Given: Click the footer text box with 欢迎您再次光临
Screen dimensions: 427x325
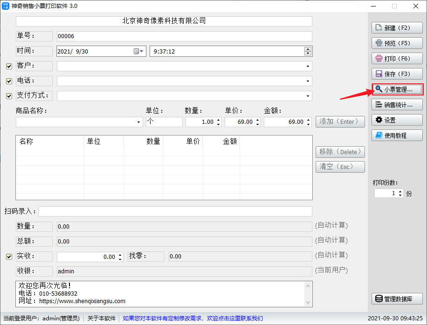Looking at the screenshot, I should pyautogui.click(x=164, y=294).
